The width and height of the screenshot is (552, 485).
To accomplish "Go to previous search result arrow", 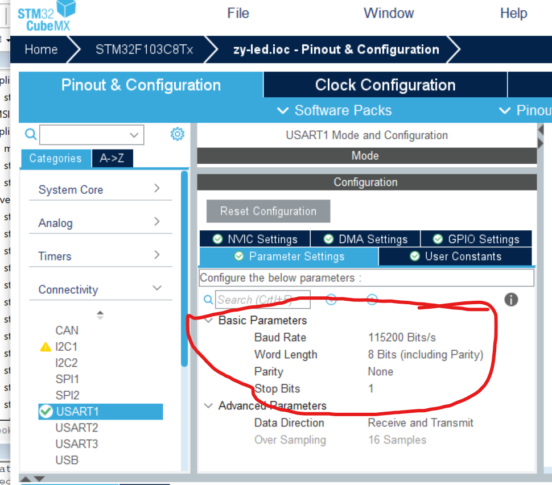I will pos(331,300).
